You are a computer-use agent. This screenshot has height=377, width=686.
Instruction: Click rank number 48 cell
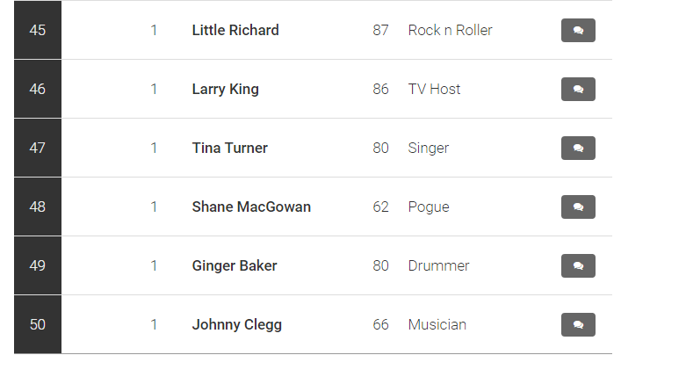click(38, 207)
